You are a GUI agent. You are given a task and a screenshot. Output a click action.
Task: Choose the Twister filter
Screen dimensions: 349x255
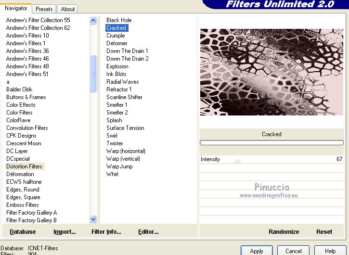point(115,143)
